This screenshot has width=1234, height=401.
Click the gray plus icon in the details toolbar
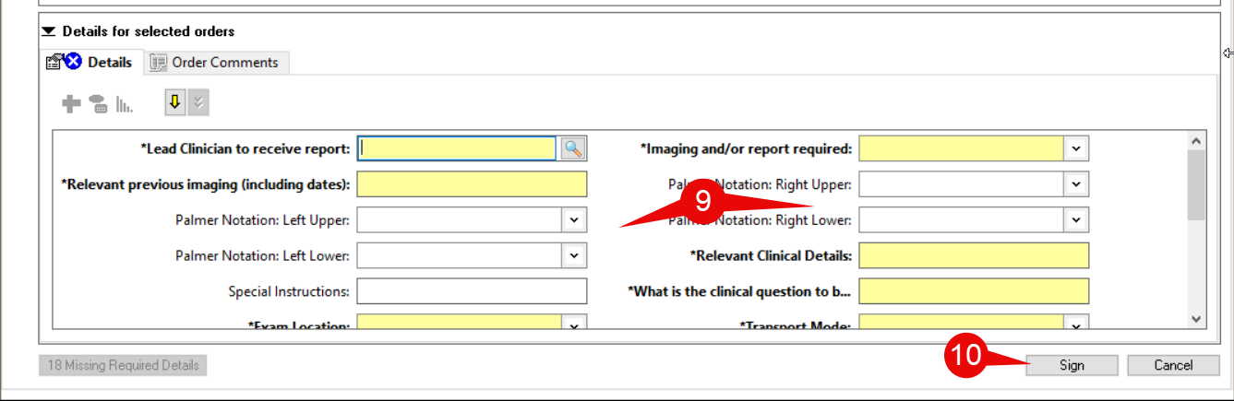[71, 104]
